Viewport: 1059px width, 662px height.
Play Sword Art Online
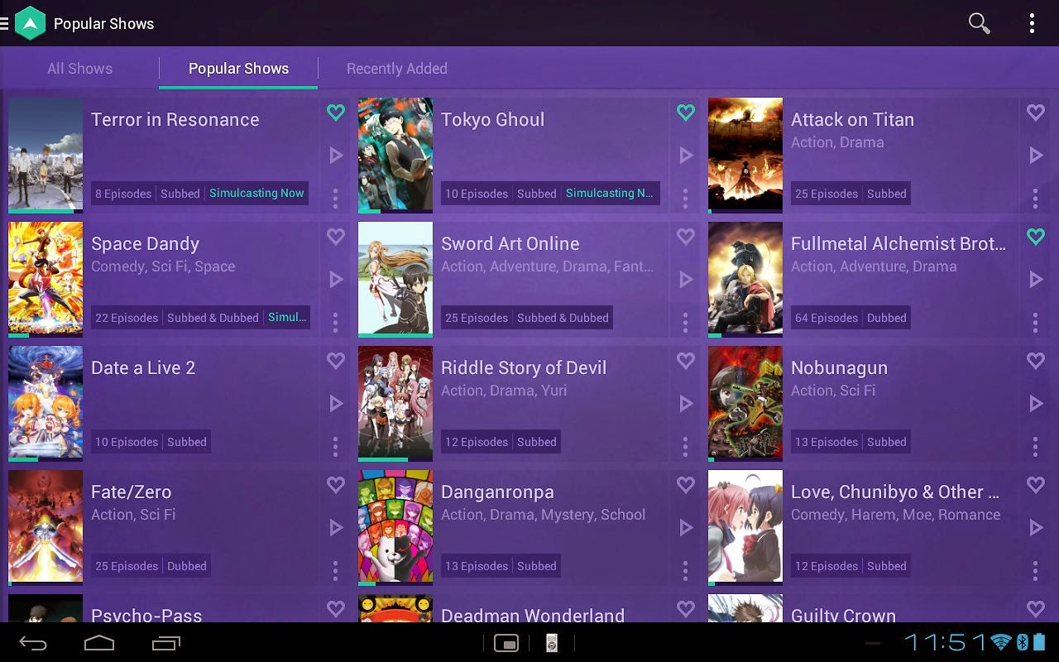click(686, 279)
